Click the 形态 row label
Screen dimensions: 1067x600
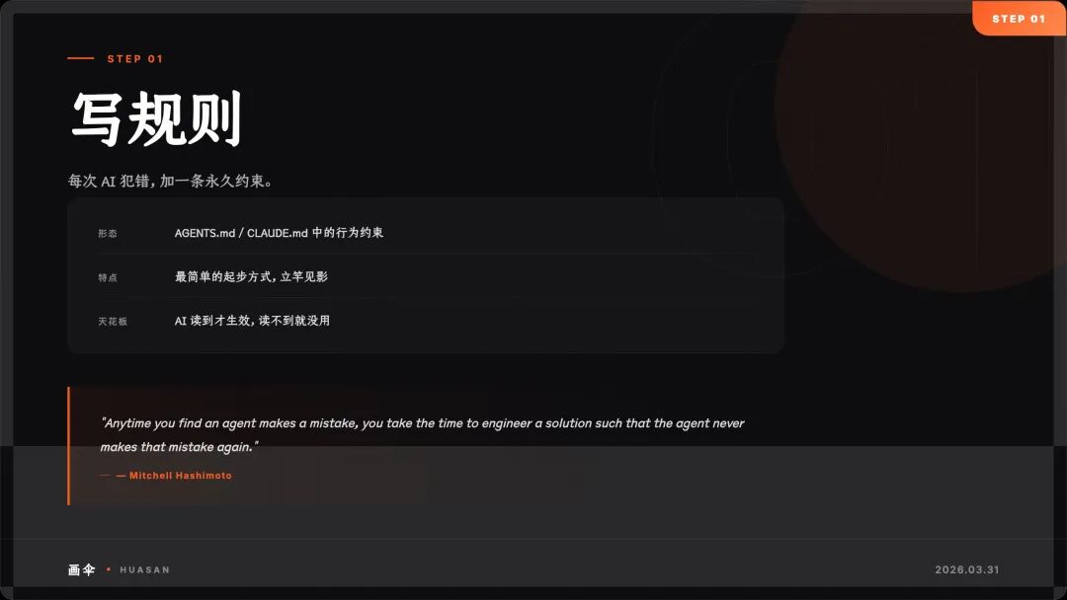pos(108,233)
